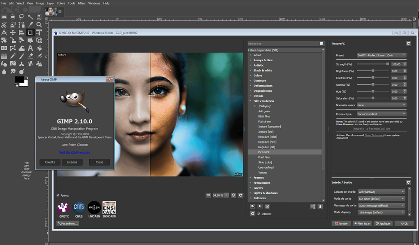This screenshot has height=245, width=419.
Task: Open the Mode de sortie dropdown
Action: coord(382,198)
